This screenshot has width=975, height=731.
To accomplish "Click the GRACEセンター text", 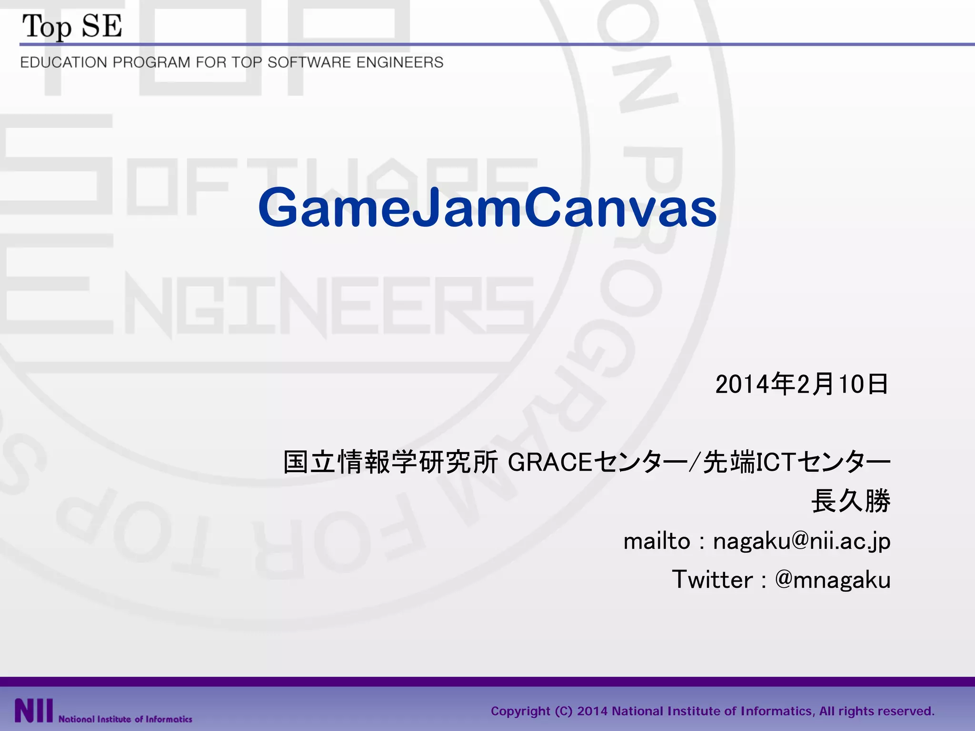I will [597, 462].
